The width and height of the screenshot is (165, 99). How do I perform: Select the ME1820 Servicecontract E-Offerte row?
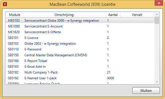(x=80, y=32)
